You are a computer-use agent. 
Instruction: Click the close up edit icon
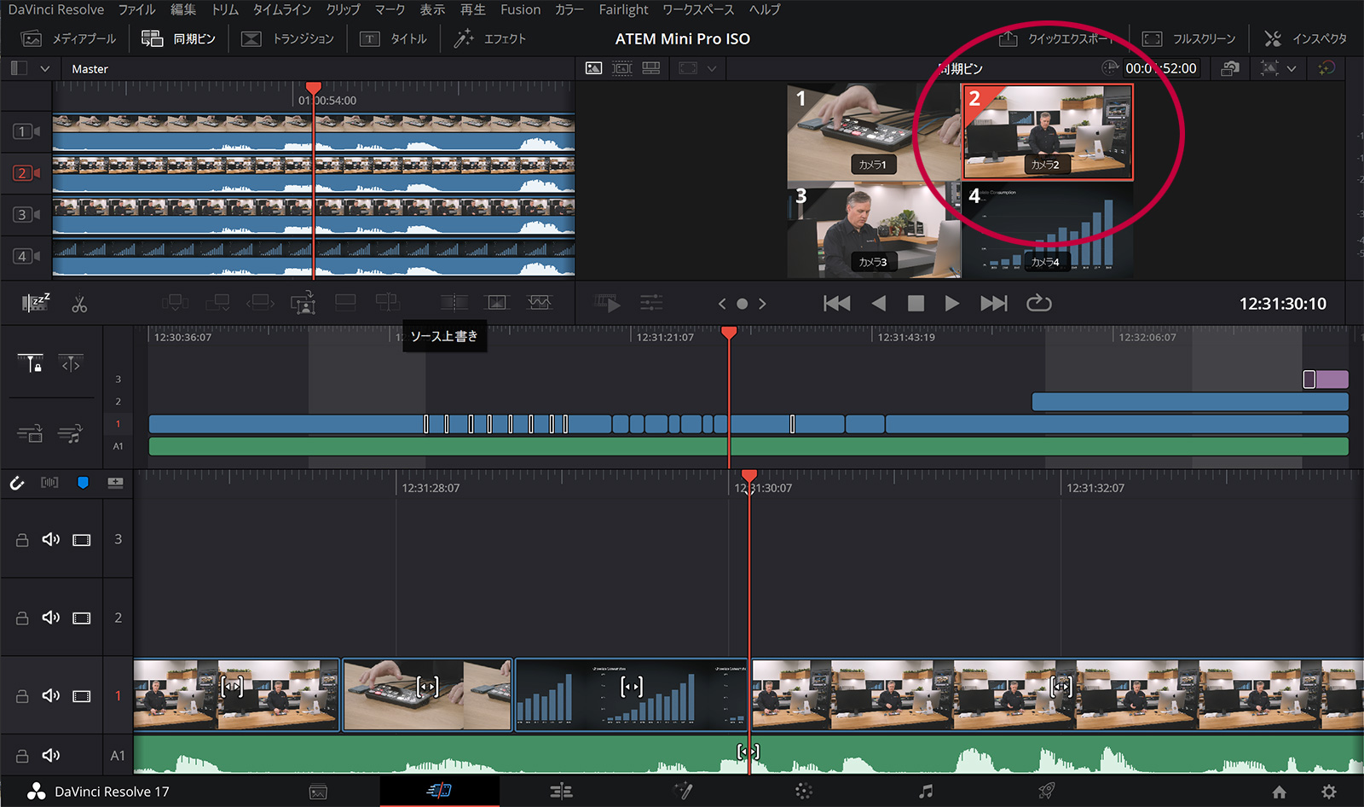303,303
